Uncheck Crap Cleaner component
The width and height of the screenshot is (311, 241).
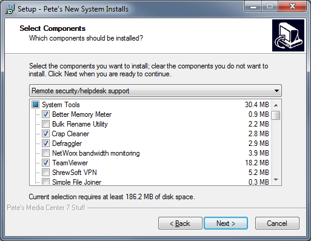click(45, 134)
